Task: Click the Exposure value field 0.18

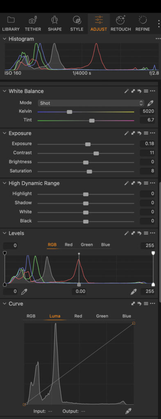Action: point(147,144)
